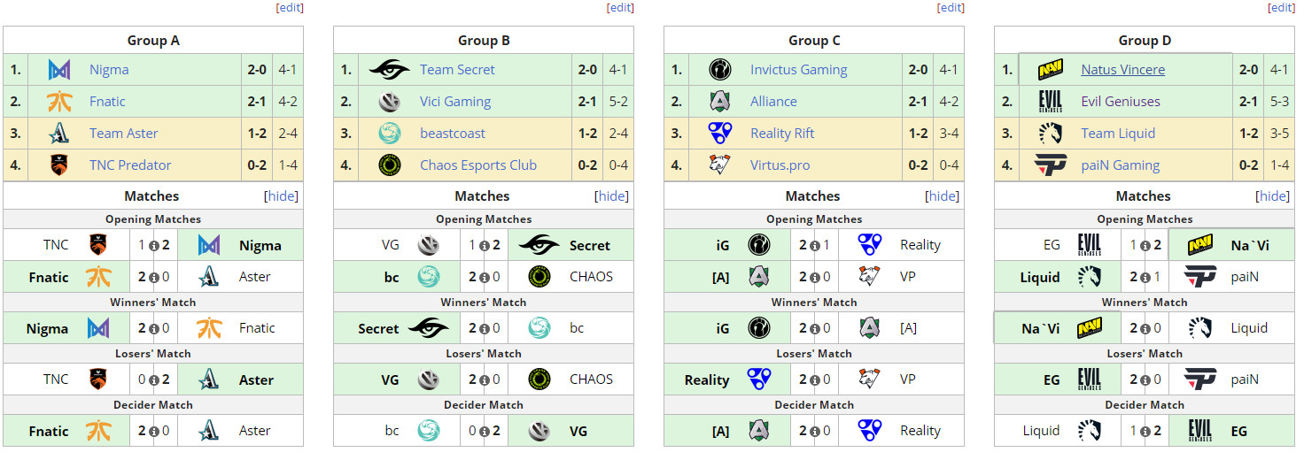Click the paiN Gaming logo in Group D standings
The height and width of the screenshot is (460, 1304).
[1051, 165]
